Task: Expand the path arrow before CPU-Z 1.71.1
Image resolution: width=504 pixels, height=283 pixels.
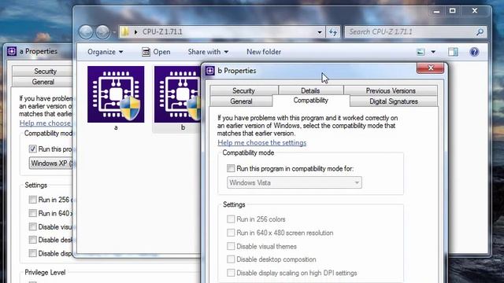Action: (136, 32)
